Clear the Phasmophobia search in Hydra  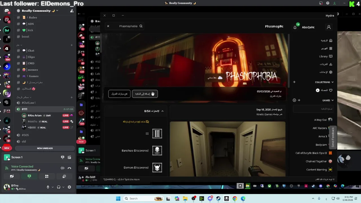pos(108,26)
